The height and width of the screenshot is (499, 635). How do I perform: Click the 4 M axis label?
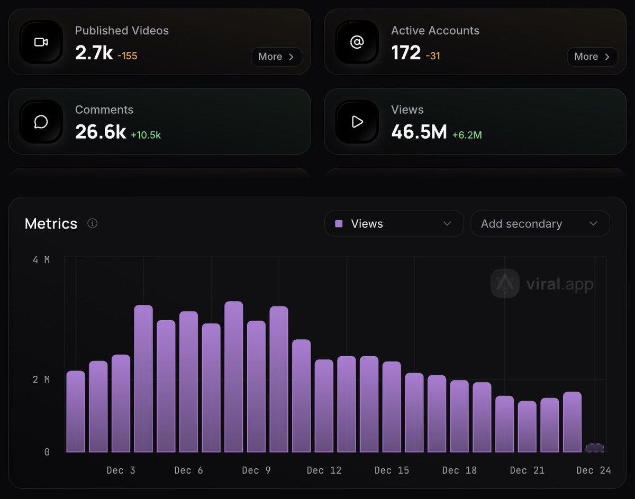41,260
